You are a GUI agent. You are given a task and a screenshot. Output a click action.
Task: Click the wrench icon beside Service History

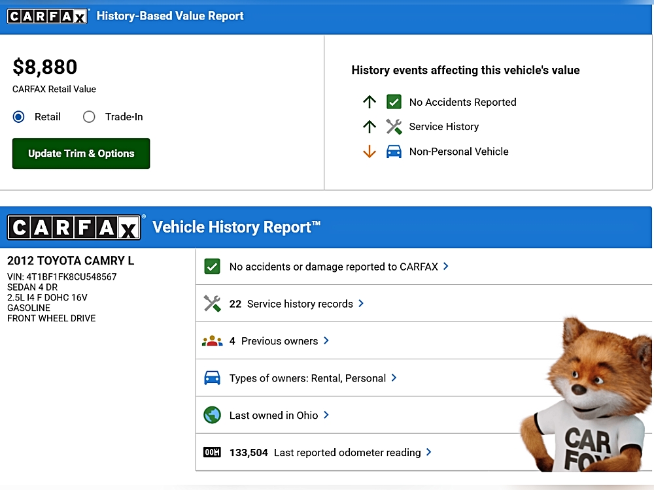[x=394, y=127]
